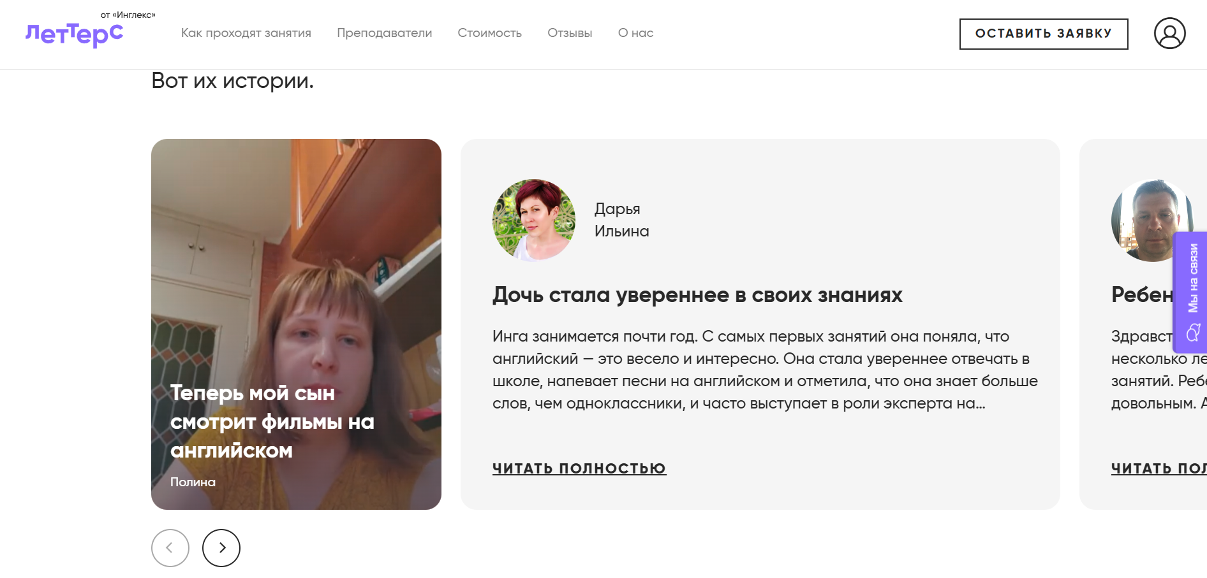Image resolution: width=1207 pixels, height=578 pixels.
Task: Click heading 'Дочь стала увереннее в своих знаниях'
Action: point(697,295)
